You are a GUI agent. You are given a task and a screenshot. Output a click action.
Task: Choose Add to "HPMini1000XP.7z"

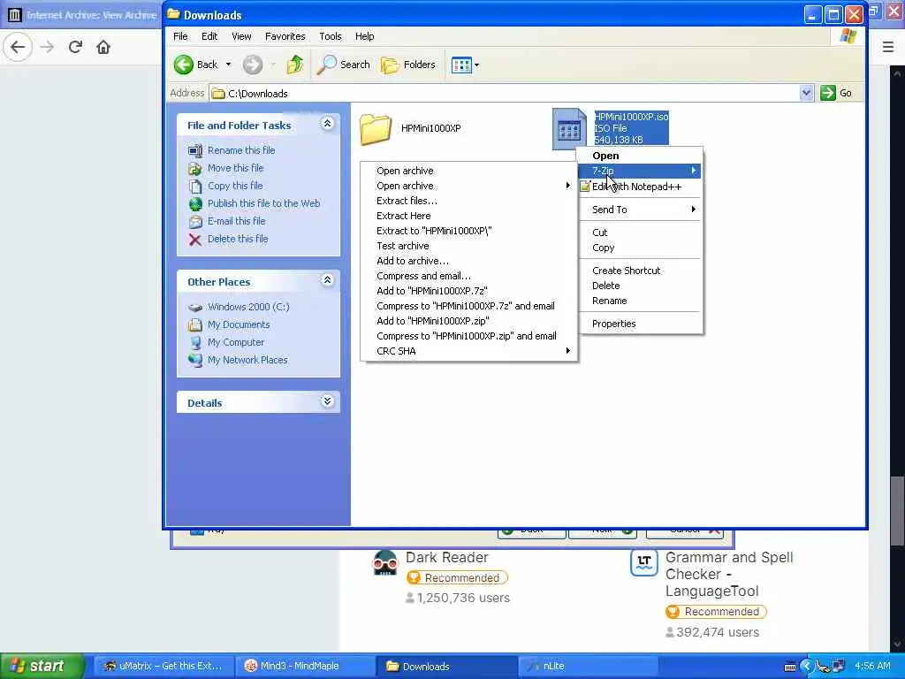[x=469, y=291]
